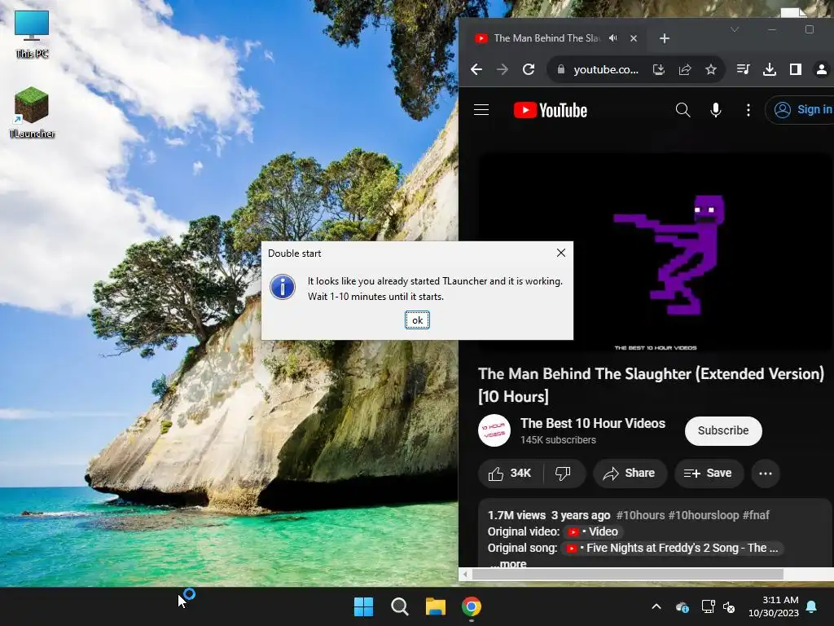Click muted volume tray icon
Viewport: 834px width, 626px height.
(x=729, y=606)
